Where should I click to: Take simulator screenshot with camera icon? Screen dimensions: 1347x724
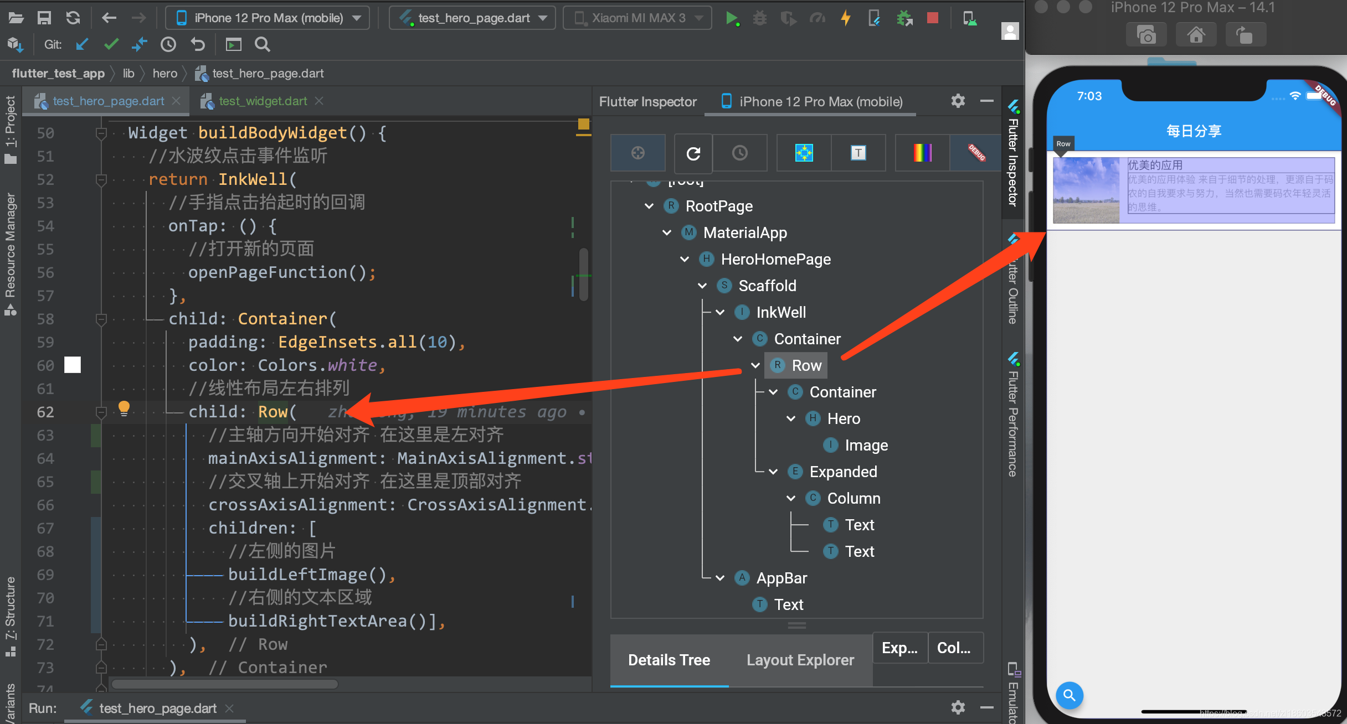tap(1146, 35)
